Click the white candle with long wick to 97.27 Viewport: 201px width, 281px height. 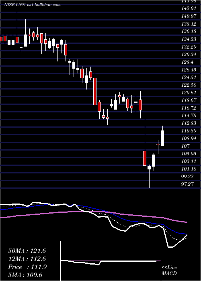[x=149, y=167]
